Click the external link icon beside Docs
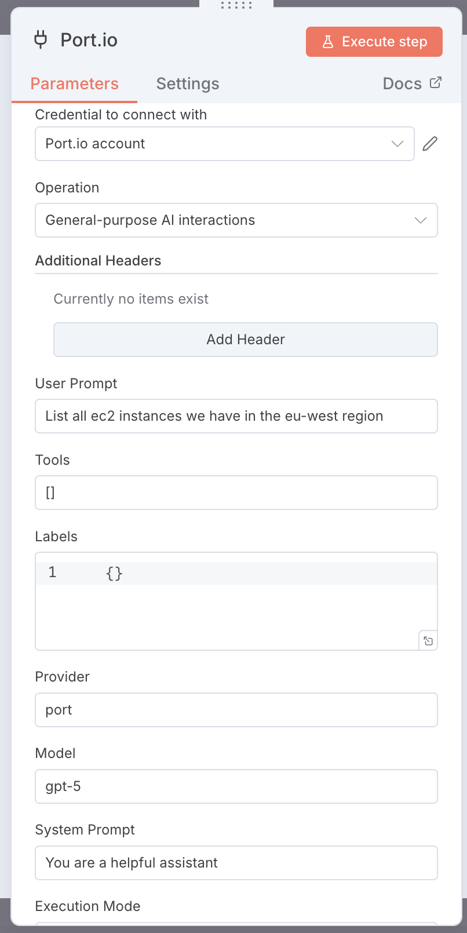This screenshot has width=467, height=933. pyautogui.click(x=435, y=83)
